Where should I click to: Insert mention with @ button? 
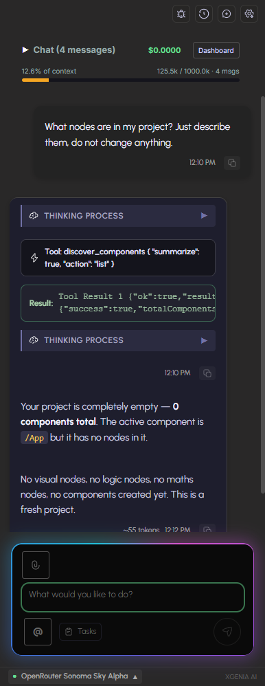click(38, 631)
